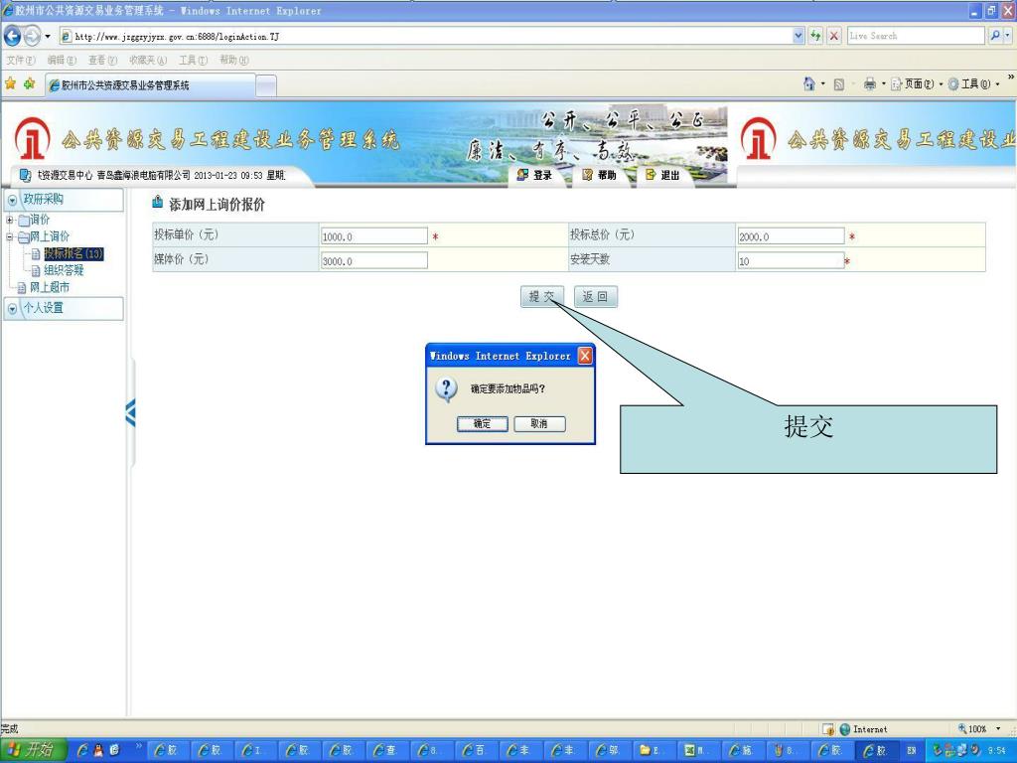Screen dimensions: 1017x763
Task: Select 网上超市 tree item
Action: tap(50, 287)
